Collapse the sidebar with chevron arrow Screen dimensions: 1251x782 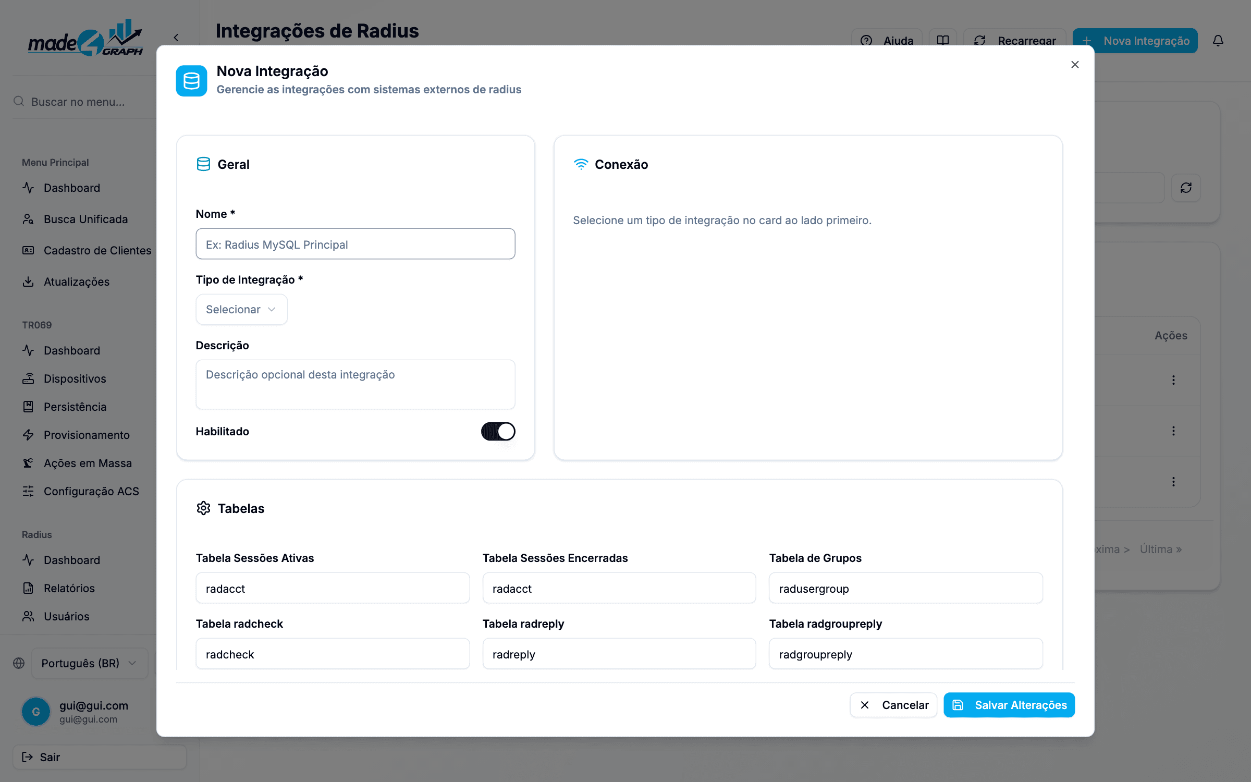(176, 38)
